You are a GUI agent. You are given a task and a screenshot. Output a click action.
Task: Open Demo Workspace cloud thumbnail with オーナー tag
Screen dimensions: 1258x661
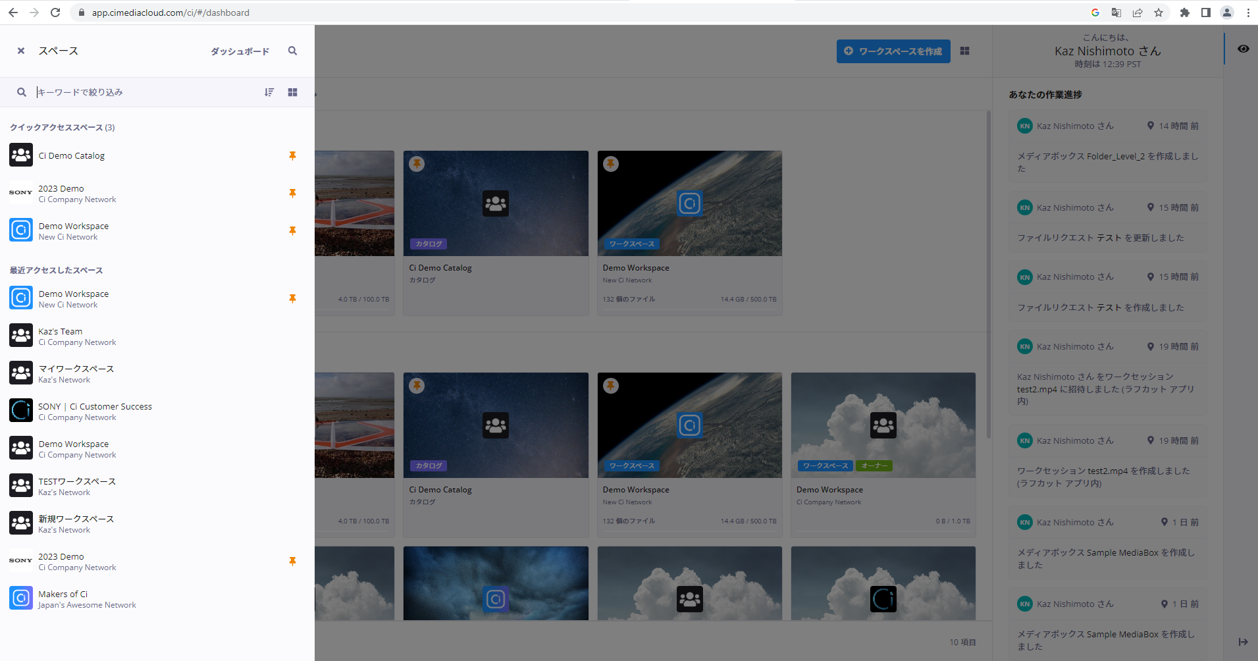point(883,425)
